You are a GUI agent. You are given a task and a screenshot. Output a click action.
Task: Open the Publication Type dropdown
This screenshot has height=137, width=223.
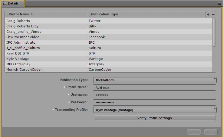(155, 80)
